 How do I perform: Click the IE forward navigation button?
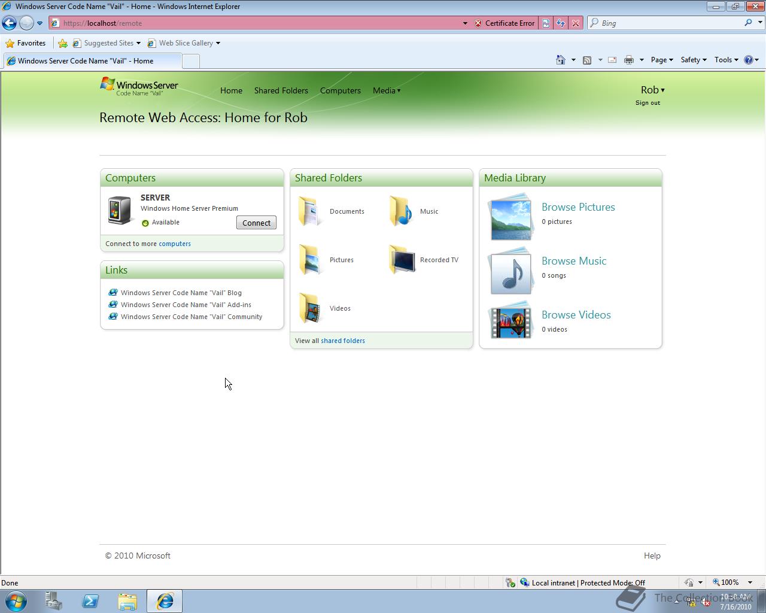[x=26, y=23]
